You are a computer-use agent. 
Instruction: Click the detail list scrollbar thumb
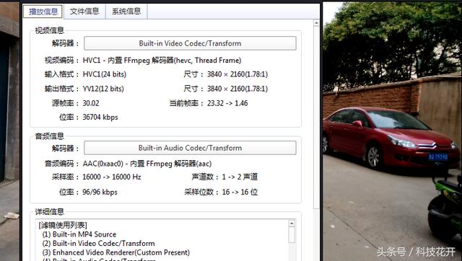click(x=292, y=235)
